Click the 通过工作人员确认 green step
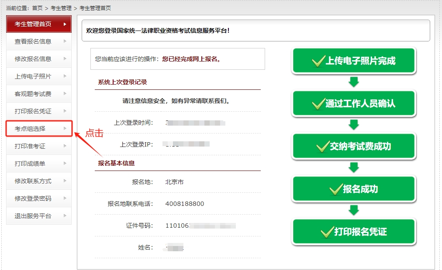The width and height of the screenshot is (442, 270). point(354,103)
